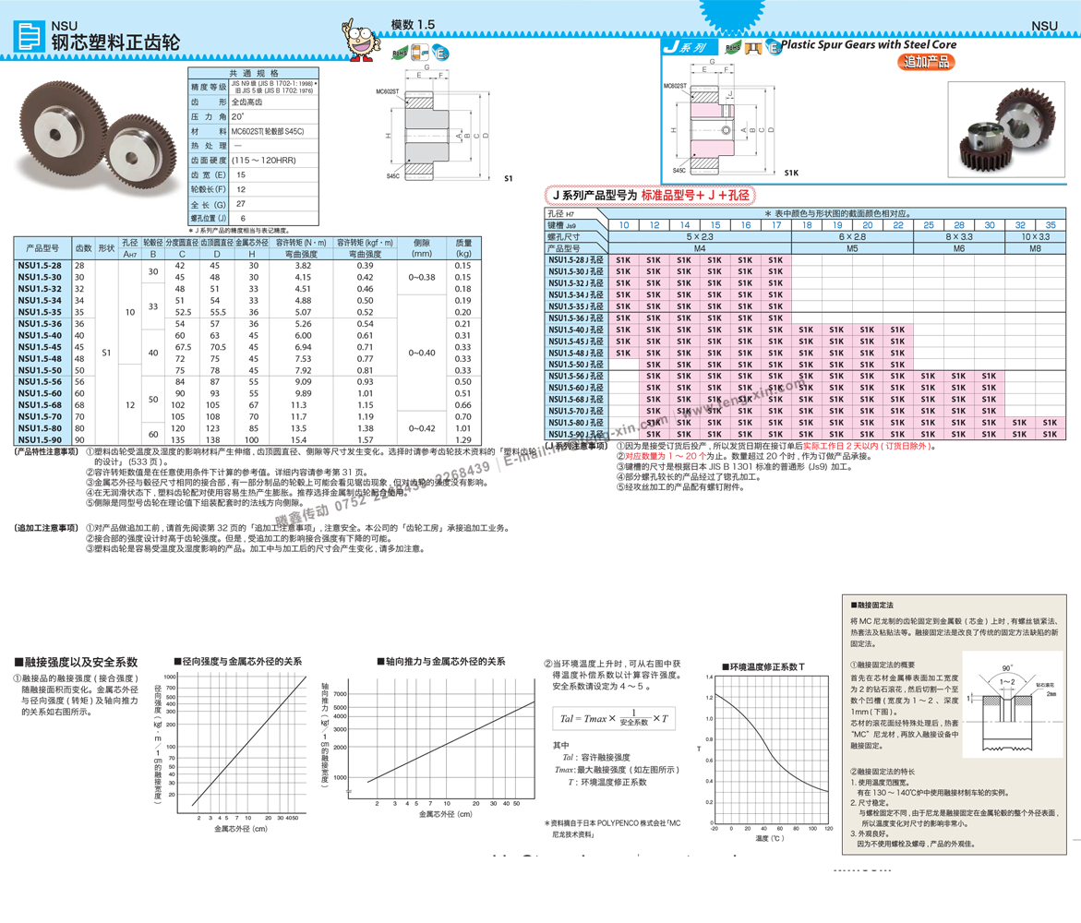Click the 融接固定法 section heading

pos(873,605)
